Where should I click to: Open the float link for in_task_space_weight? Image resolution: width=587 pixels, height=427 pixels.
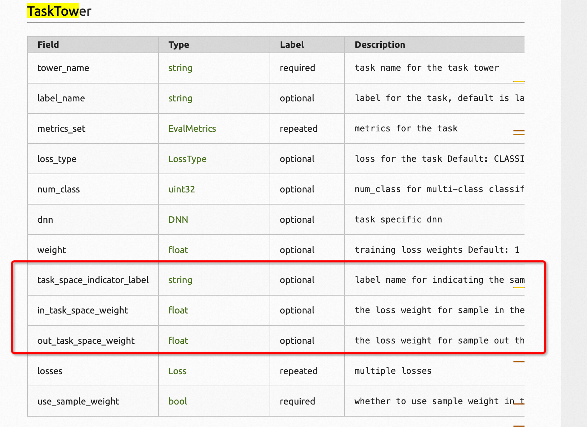178,310
